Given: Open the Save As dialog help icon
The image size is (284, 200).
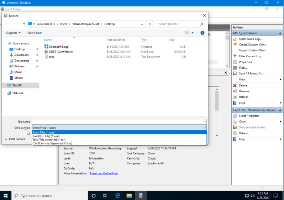Looking at the screenshot, I should 202,33.
